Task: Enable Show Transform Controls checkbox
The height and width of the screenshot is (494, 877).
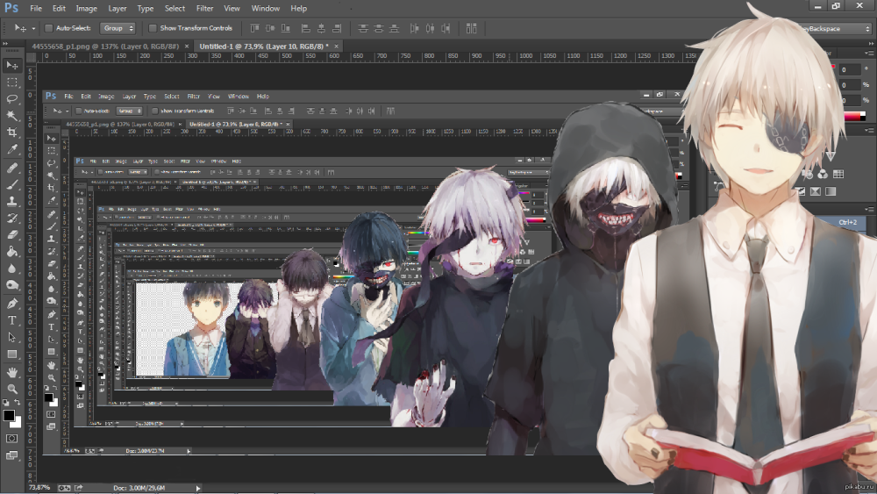Action: pos(152,28)
